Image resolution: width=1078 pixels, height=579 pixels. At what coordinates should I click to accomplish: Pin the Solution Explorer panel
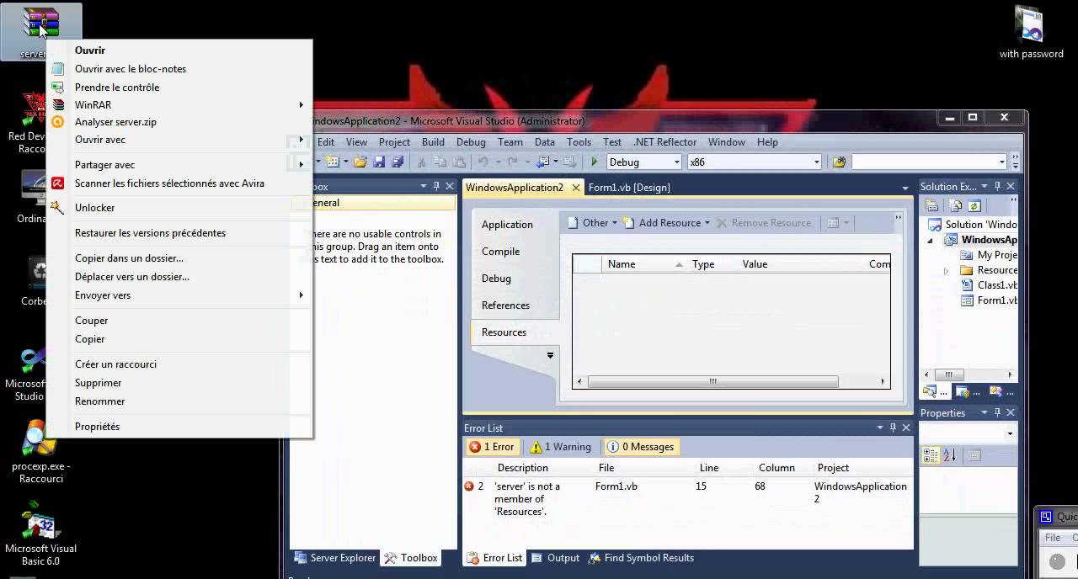click(x=997, y=187)
